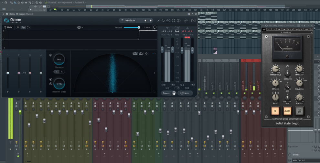The width and height of the screenshot is (320, 163).
Task: Open Ozone help question mark icon
Action: tap(178, 21)
